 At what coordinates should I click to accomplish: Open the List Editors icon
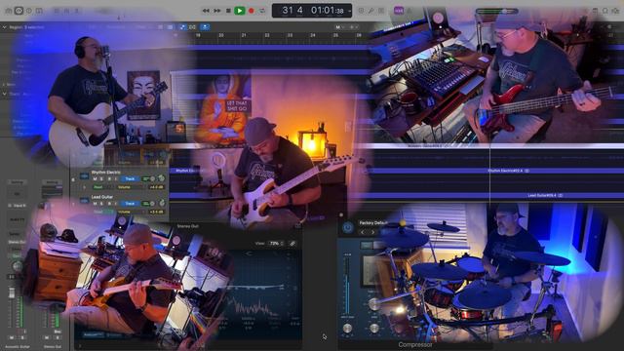[595, 11]
